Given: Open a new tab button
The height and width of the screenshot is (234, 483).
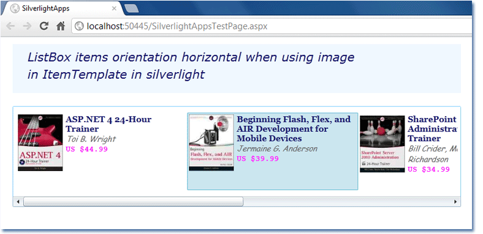Looking at the screenshot, I should click(x=132, y=9).
